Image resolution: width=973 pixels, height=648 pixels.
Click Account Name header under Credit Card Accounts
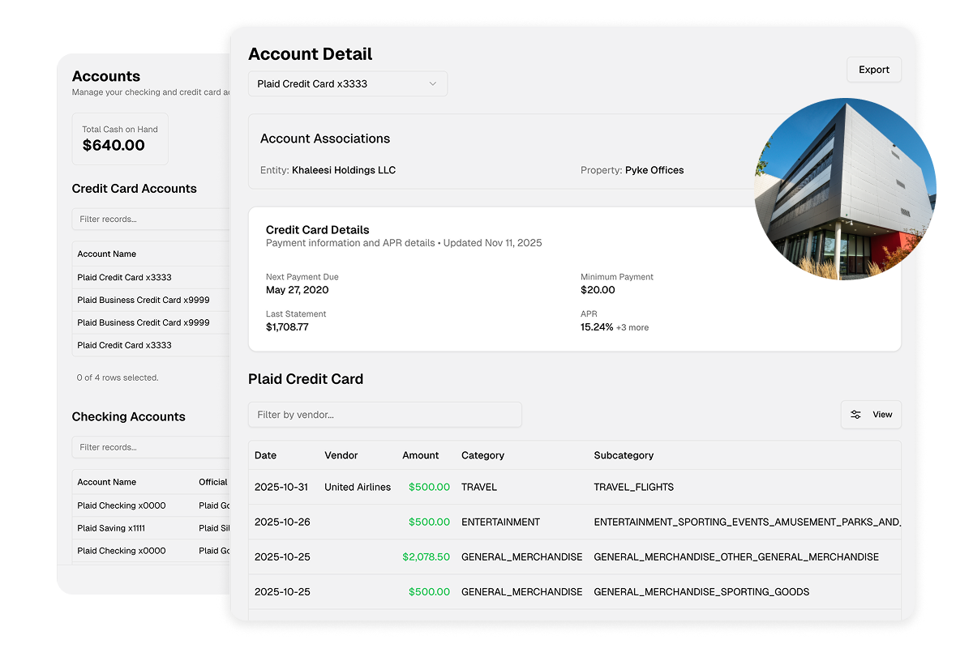point(107,254)
